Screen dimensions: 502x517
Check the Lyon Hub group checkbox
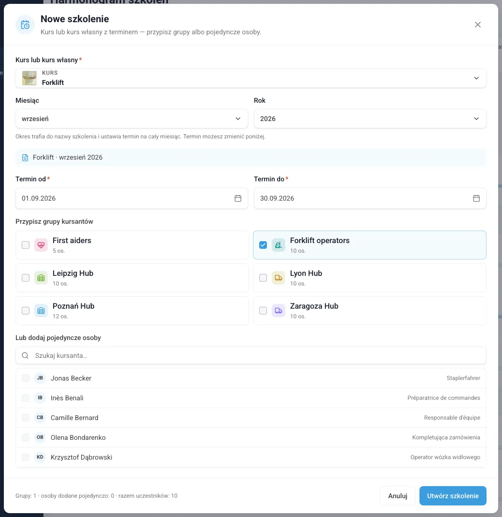[263, 278]
